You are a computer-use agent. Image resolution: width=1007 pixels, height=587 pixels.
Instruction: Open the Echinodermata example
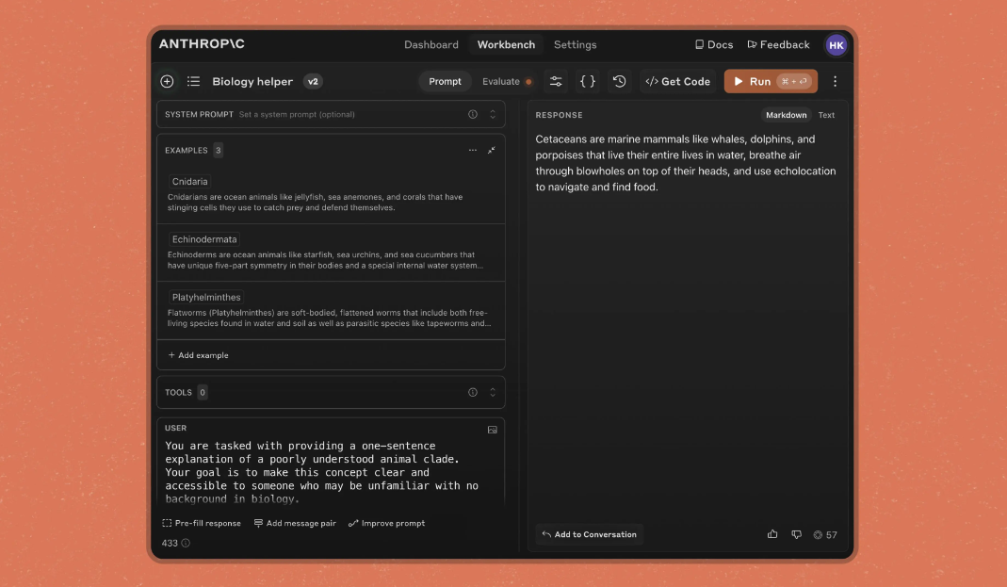[x=331, y=253]
